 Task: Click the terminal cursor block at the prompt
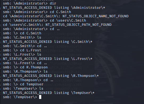40,97
